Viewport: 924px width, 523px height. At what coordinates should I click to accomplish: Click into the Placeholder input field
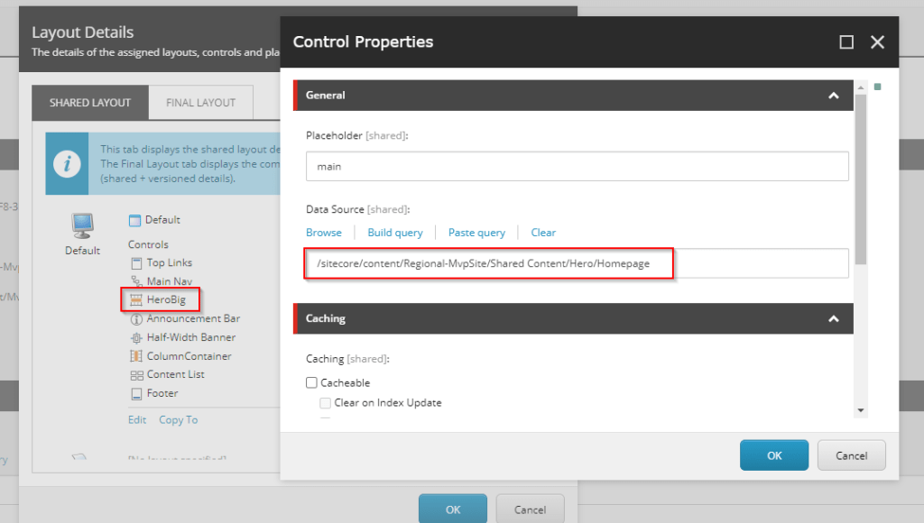tap(577, 167)
